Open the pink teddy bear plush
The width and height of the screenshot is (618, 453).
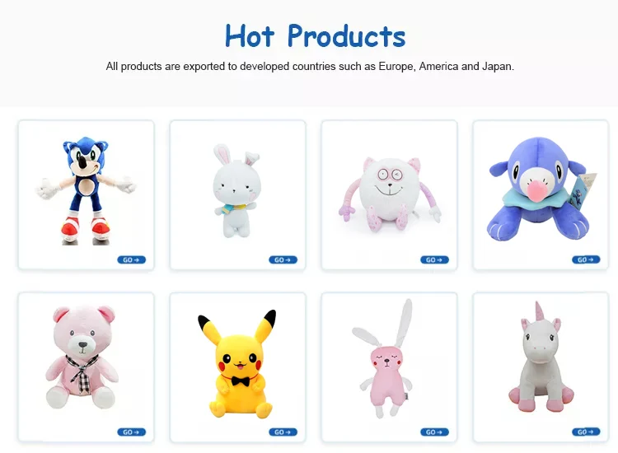pyautogui.click(x=82, y=357)
